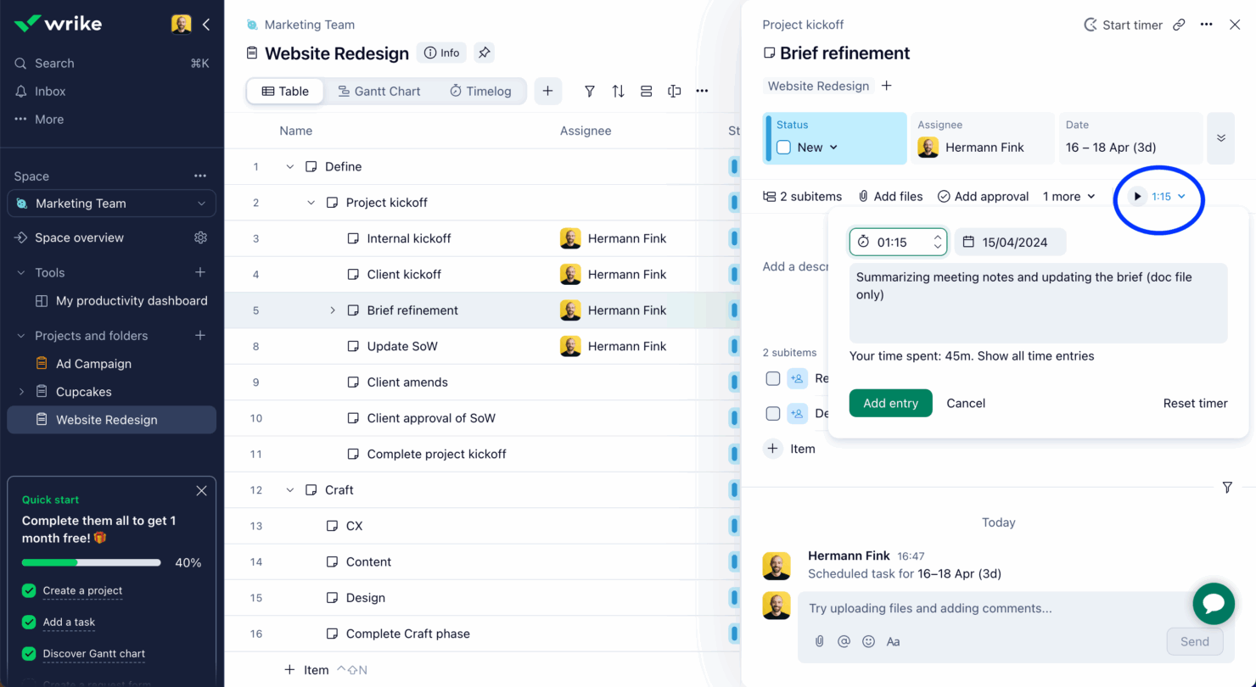This screenshot has height=687, width=1256.
Task: Adjust the time spent stepper arrows
Action: [x=938, y=242]
